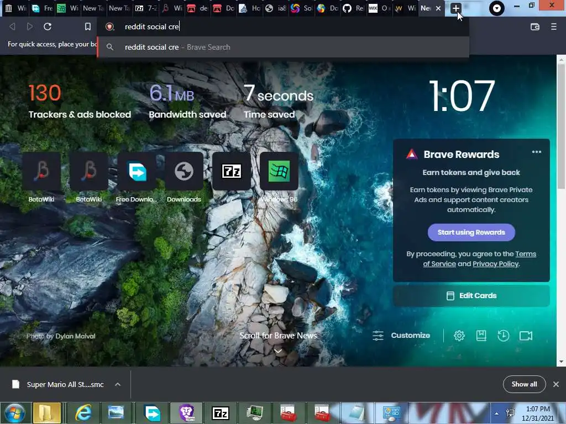Switch to the 7-Z tab
Viewport: 566px width, 424px height.
tap(146, 8)
